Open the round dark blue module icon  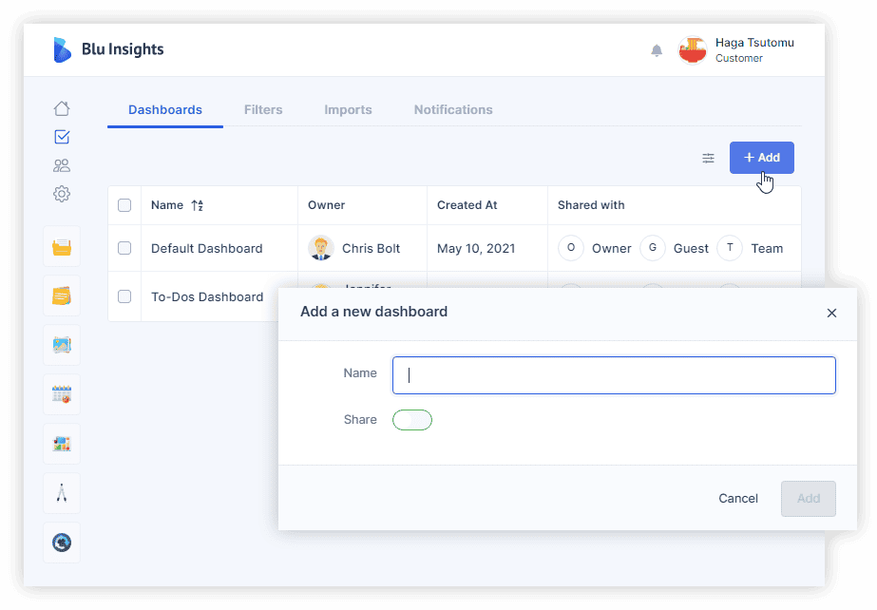point(62,543)
